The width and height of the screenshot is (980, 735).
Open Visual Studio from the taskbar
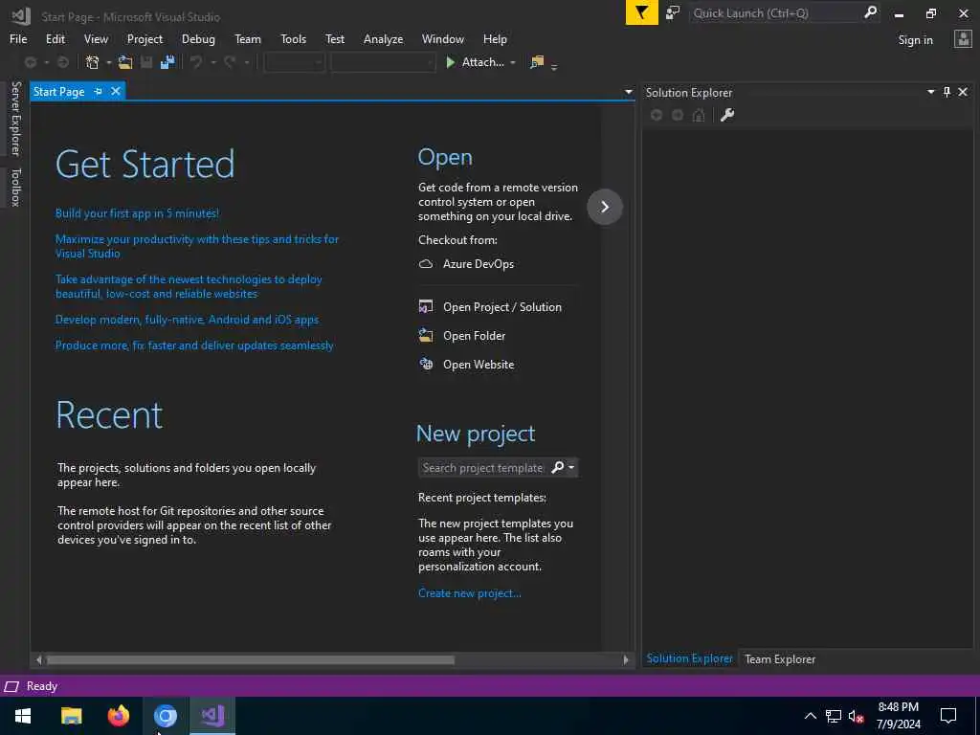tap(212, 716)
